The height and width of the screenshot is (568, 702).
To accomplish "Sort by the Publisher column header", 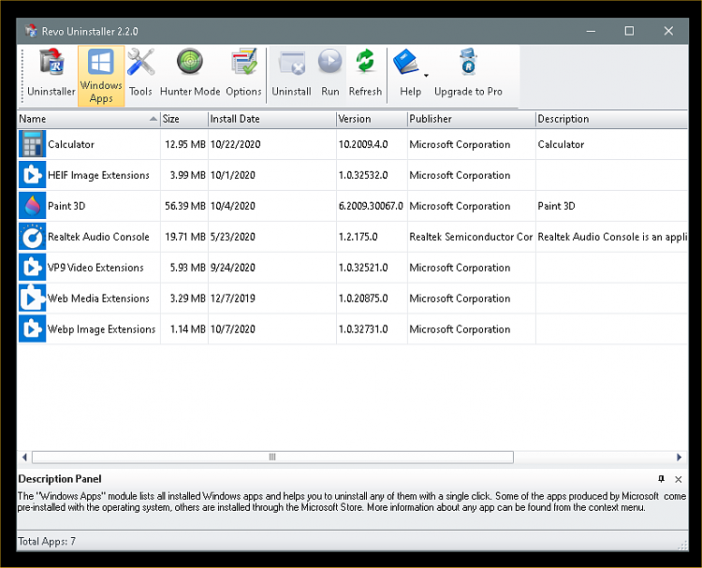I will [472, 119].
